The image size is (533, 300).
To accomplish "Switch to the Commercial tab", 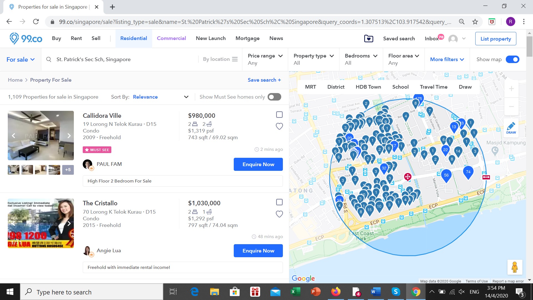I will 171,38.
